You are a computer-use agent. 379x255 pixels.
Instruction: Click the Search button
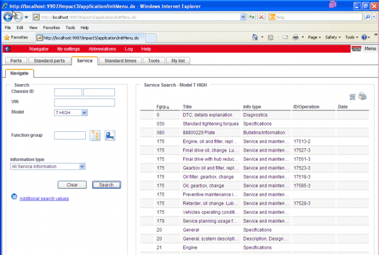click(106, 185)
